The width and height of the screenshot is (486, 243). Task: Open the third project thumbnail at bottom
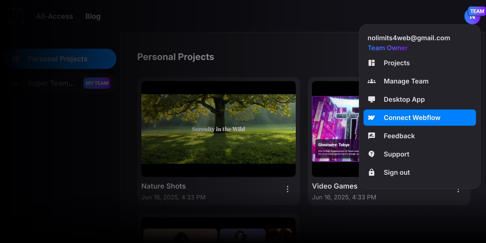[x=218, y=230]
